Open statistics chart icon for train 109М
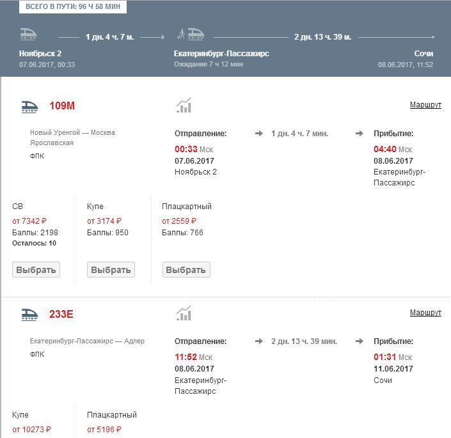451x438 pixels. pyautogui.click(x=184, y=106)
